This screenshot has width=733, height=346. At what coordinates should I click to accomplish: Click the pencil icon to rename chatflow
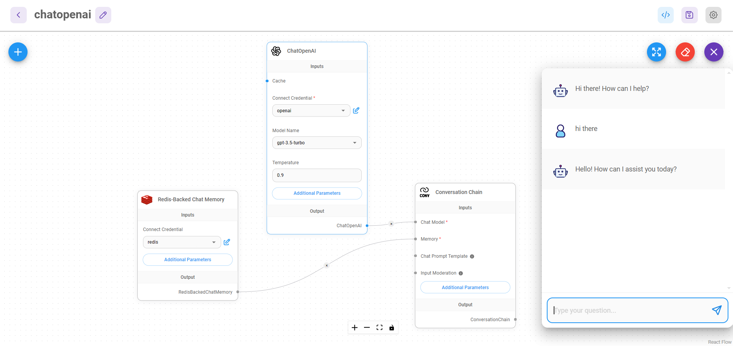[x=103, y=15]
